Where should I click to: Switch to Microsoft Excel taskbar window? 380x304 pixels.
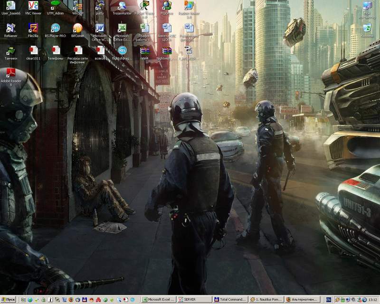coord(159,300)
